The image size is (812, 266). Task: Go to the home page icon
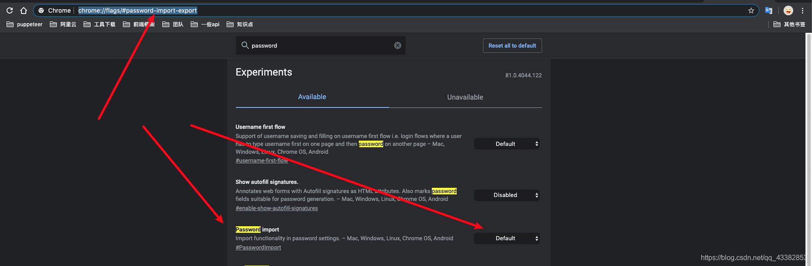(24, 10)
